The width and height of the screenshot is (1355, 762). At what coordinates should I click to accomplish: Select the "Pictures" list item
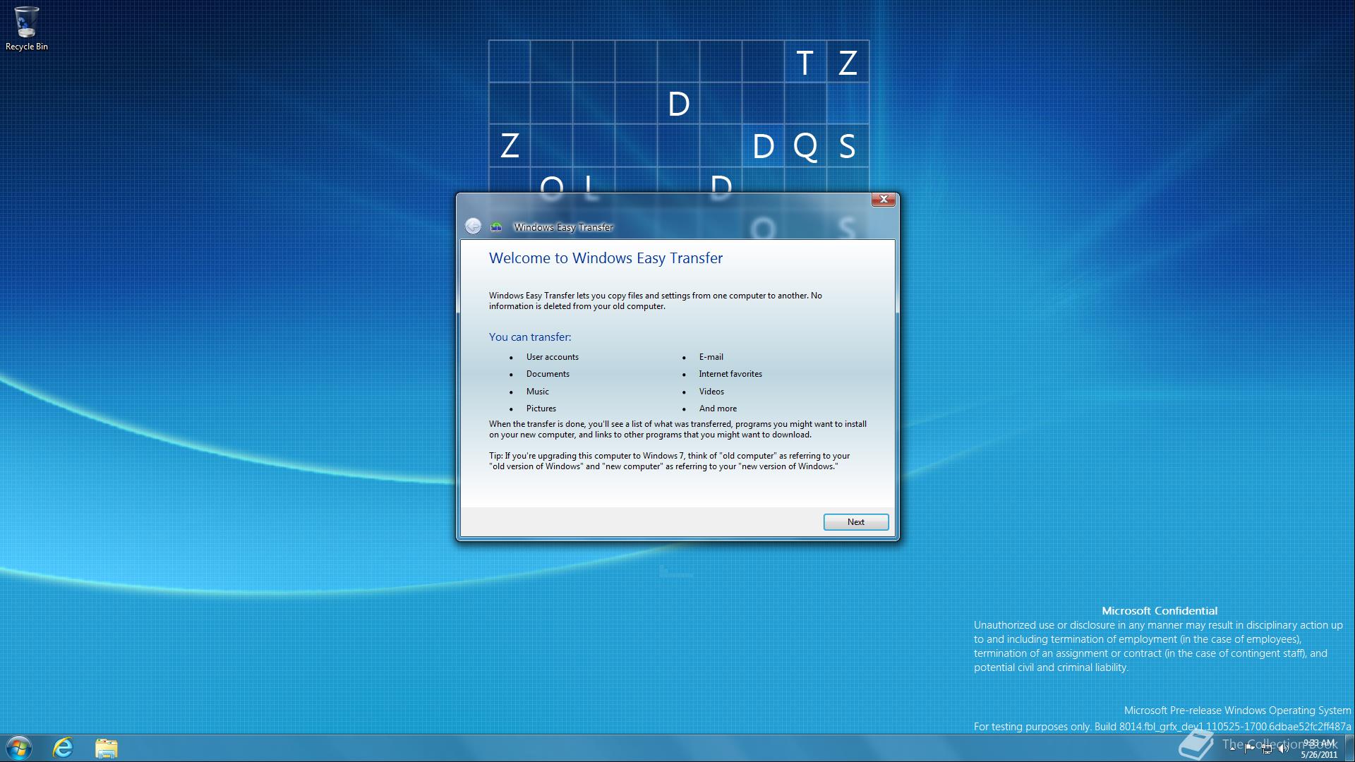[x=541, y=409]
